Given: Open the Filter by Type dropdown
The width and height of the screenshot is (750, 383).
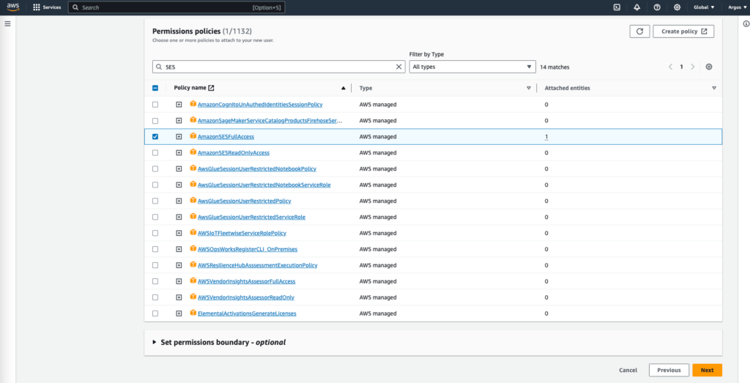Looking at the screenshot, I should [472, 67].
